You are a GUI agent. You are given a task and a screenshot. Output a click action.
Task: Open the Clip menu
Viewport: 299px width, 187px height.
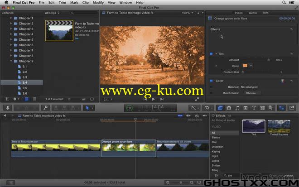[86, 2]
